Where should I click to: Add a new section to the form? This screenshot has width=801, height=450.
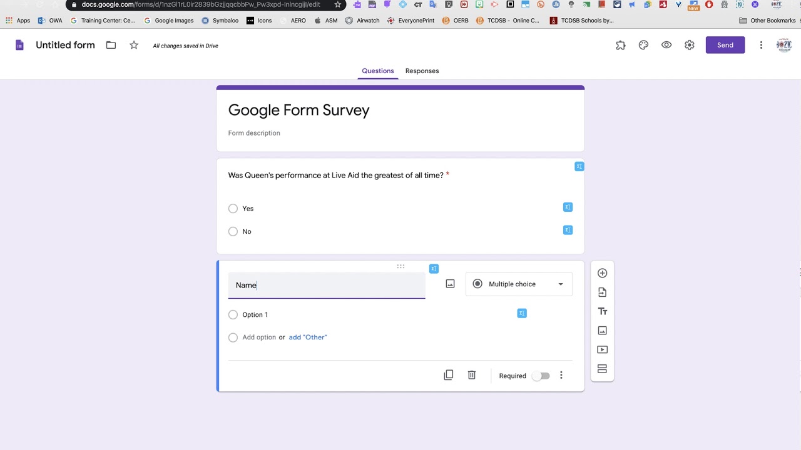[x=602, y=369]
